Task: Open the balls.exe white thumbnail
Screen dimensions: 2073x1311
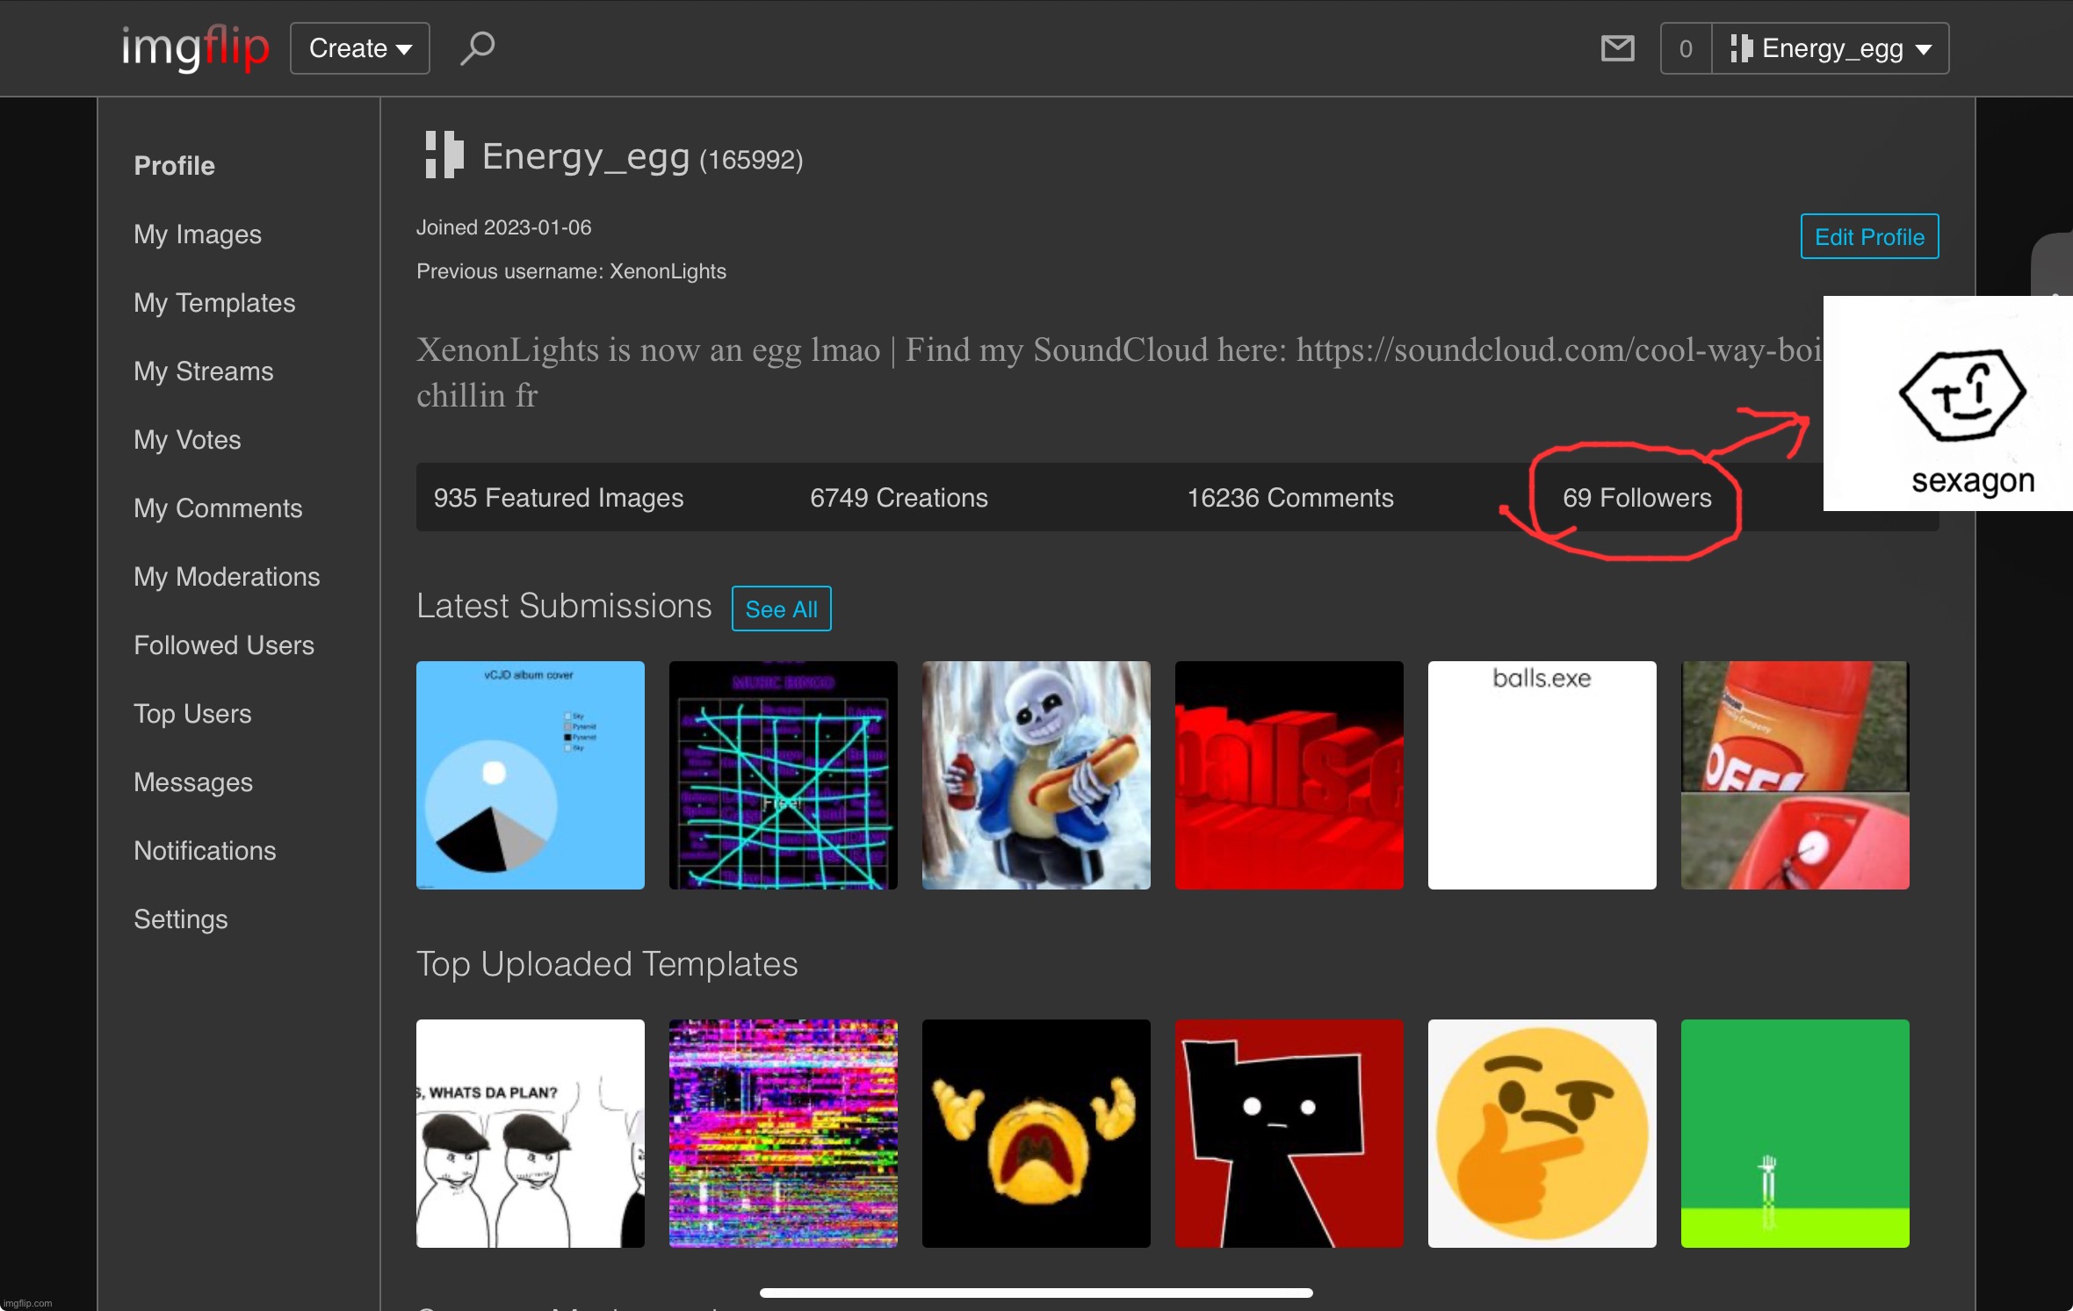Action: pos(1542,775)
